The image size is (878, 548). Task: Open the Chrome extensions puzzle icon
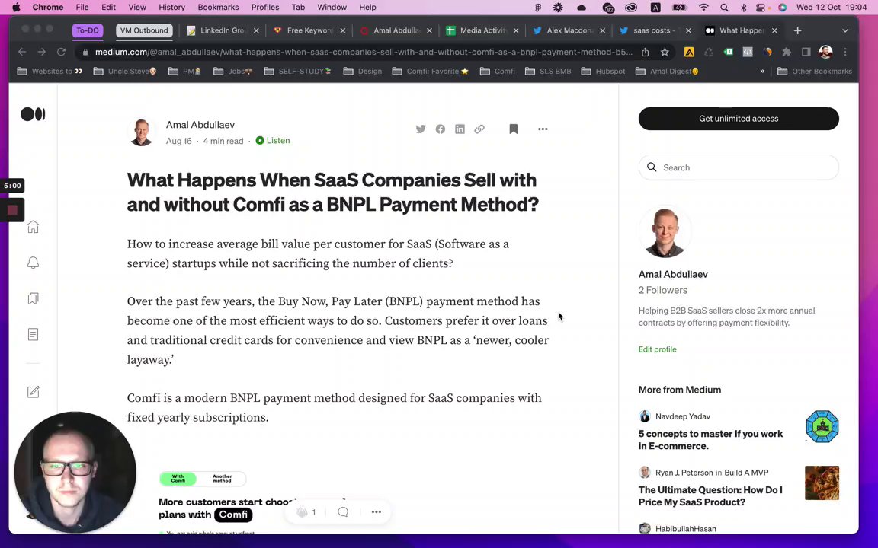click(x=787, y=52)
